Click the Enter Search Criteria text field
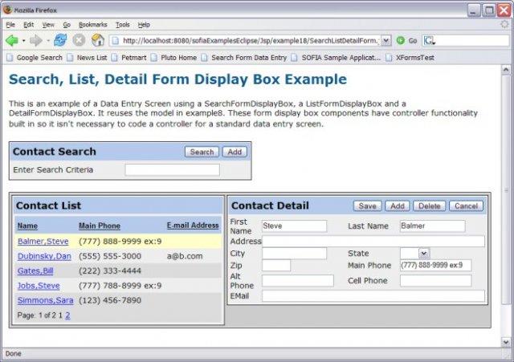Viewport: 514px width, 362px height. (x=172, y=170)
